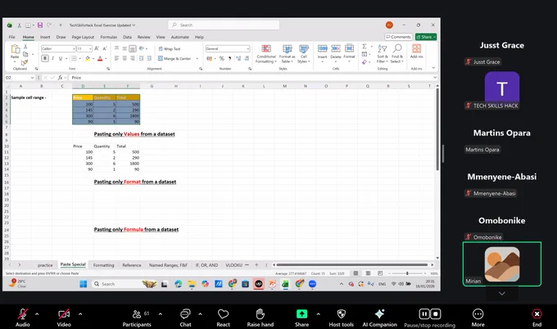Click the Conditional Formatting icon
The height and width of the screenshot is (329, 557).
[266, 49]
